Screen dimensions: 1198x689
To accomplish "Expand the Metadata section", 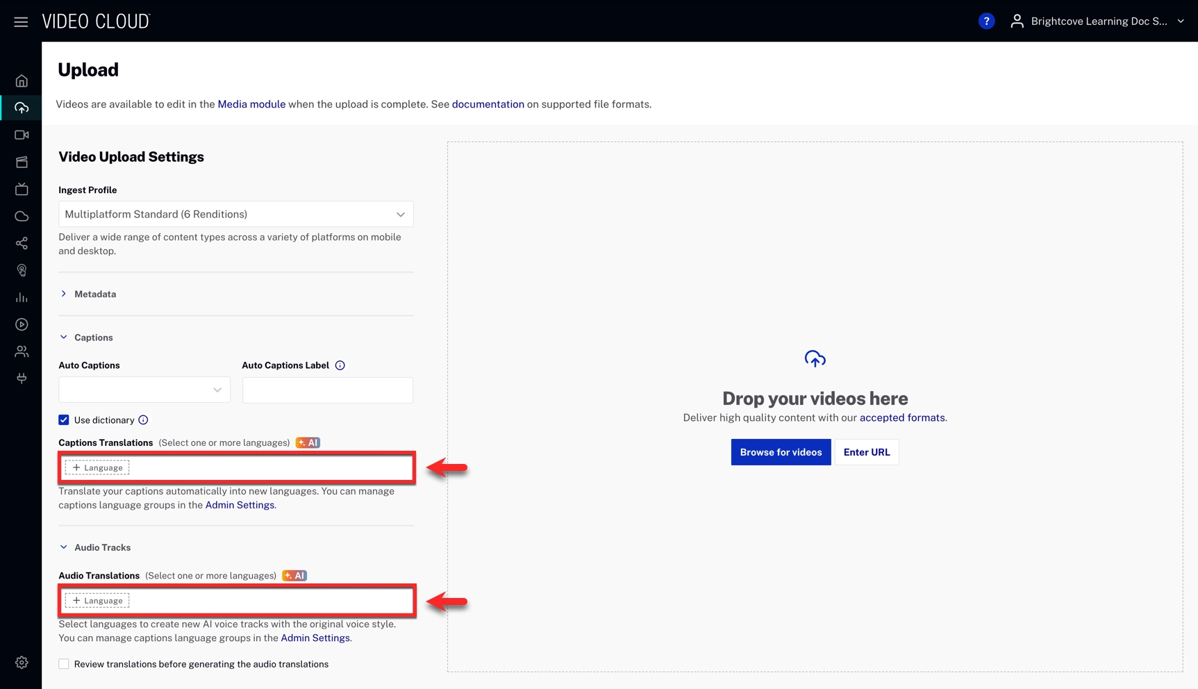I will pos(94,294).
